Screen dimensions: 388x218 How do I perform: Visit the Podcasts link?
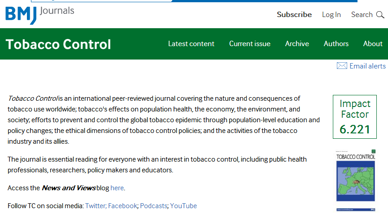(154, 206)
